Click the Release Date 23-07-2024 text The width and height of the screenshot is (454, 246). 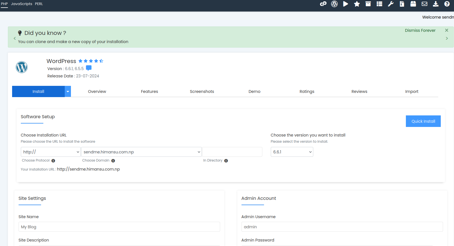[x=73, y=76]
